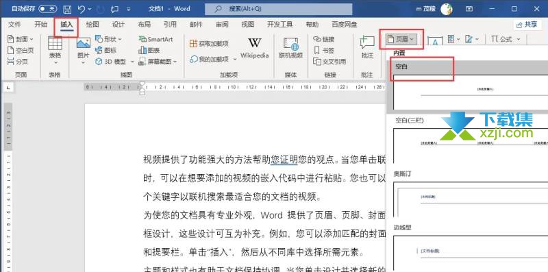
Task: Open the 开发工具 tab
Action: [280, 25]
